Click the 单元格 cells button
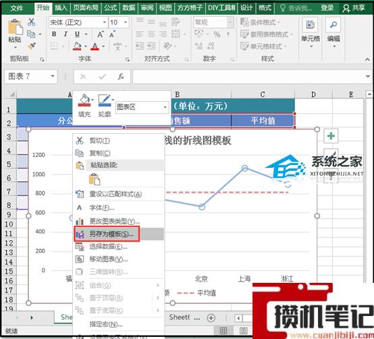The width and height of the screenshot is (374, 339). pyautogui.click(x=311, y=32)
